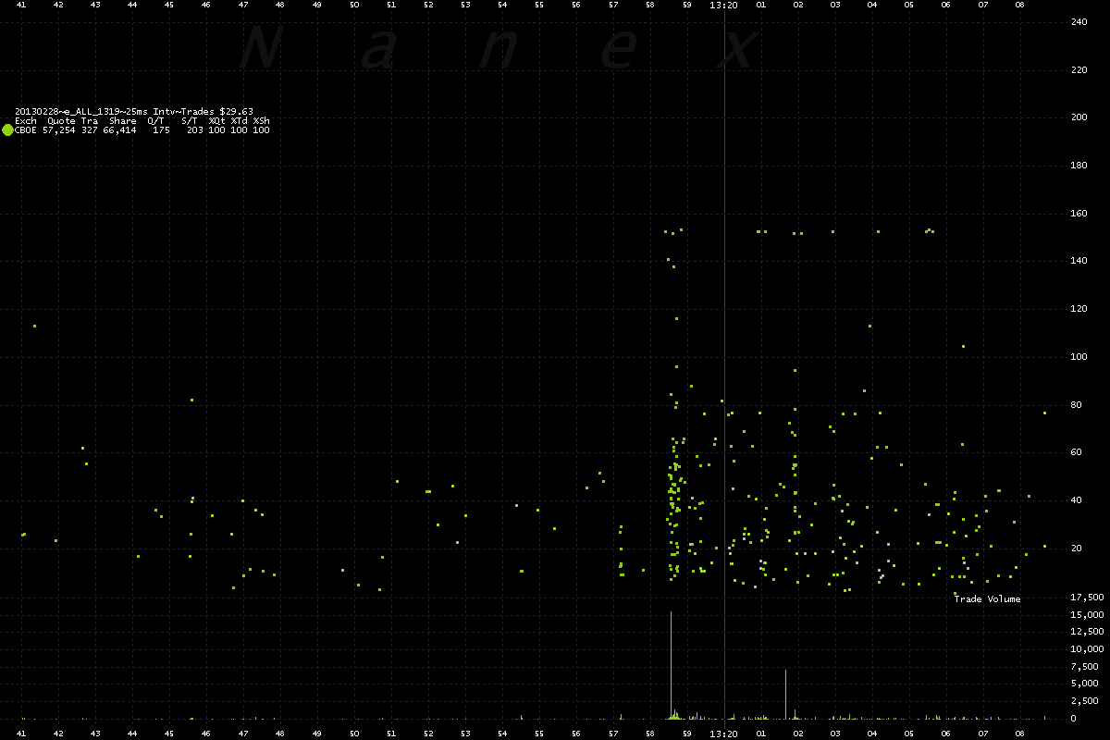Viewport: 1110px width, 740px height.
Task: Click the "XQt" legend column header
Action: [216, 121]
